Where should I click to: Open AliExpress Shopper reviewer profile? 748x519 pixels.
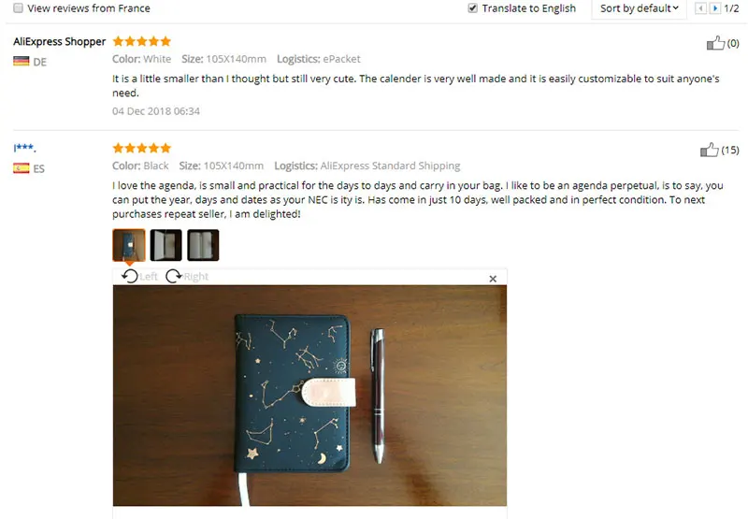[x=59, y=41]
